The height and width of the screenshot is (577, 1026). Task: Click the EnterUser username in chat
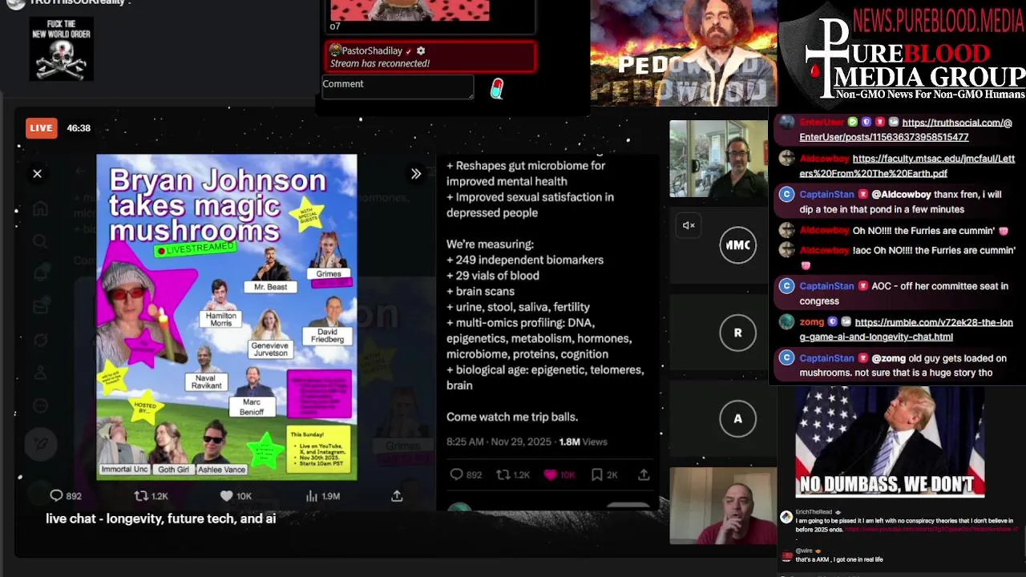[x=822, y=123]
